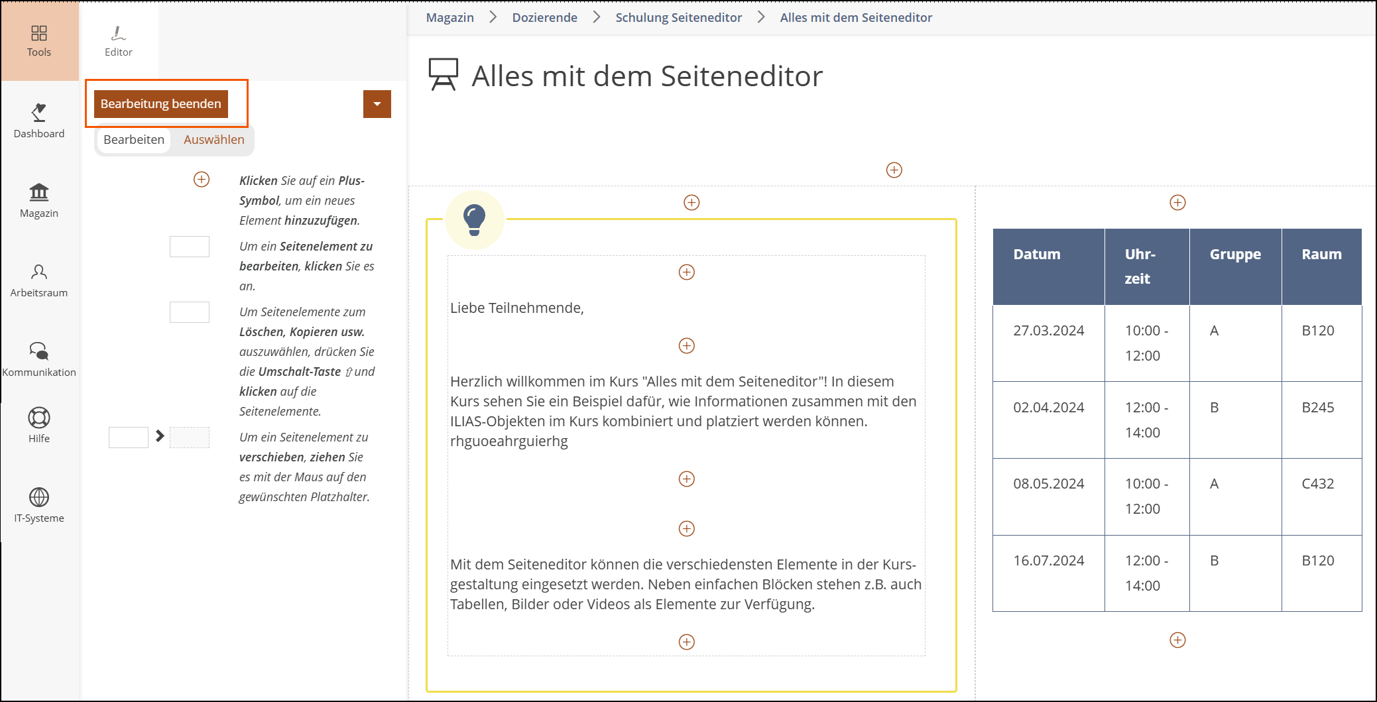This screenshot has height=702, width=1377.
Task: Open Kommunikation in the sidebar
Action: click(x=39, y=359)
